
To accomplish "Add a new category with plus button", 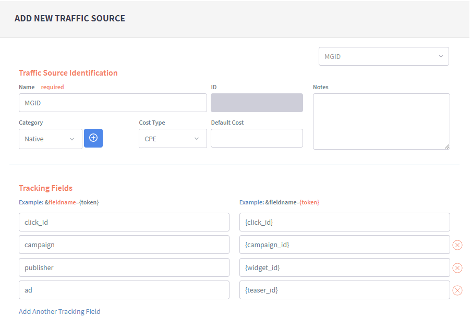I will (x=93, y=138).
